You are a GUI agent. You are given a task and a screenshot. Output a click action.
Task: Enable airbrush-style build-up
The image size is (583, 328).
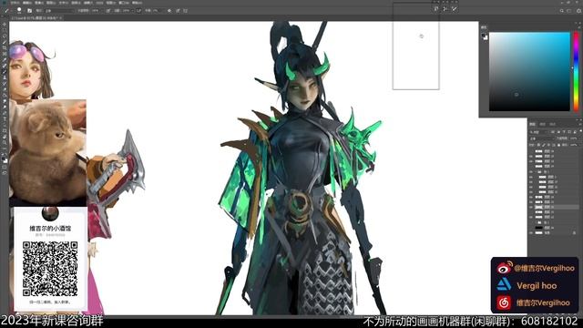(138, 11)
